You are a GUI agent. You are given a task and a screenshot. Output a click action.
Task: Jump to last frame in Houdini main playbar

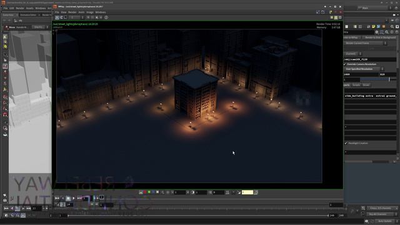[29, 208]
